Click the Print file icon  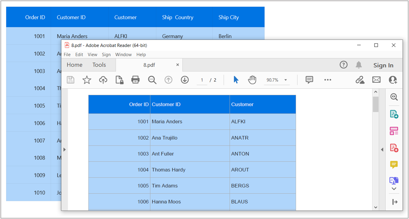coord(136,80)
